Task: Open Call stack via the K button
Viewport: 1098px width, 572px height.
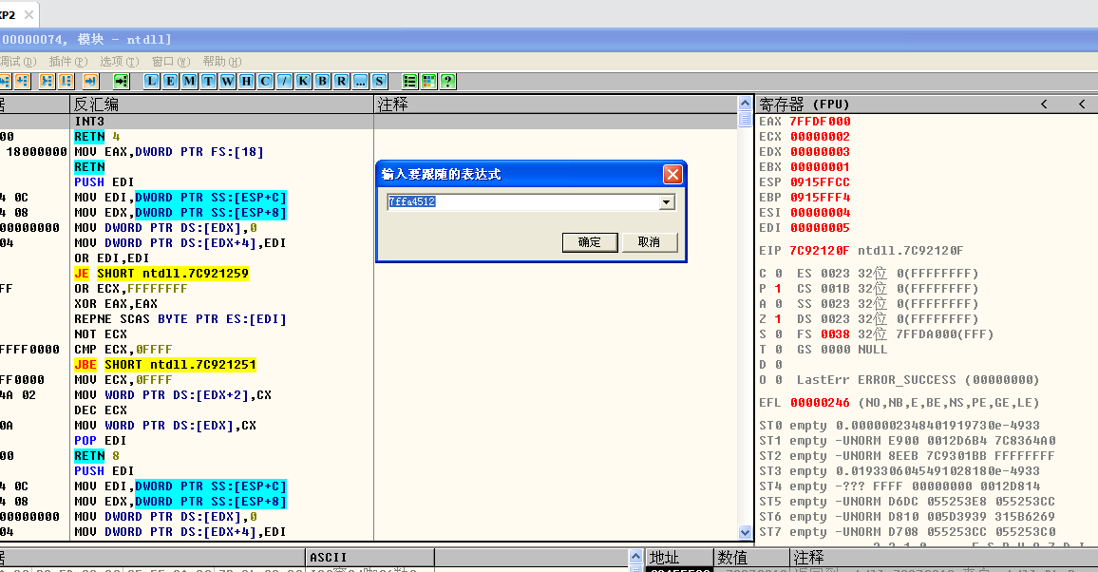Action: (x=303, y=81)
